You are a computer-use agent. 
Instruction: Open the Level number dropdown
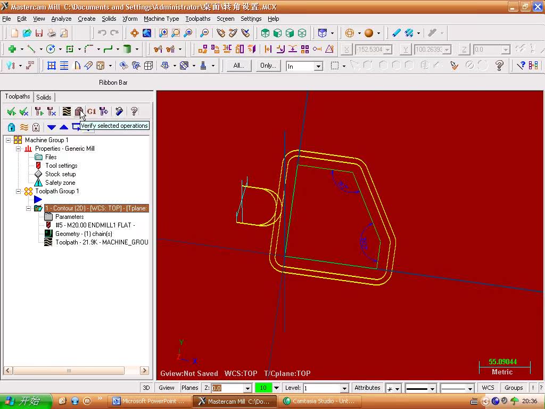point(344,388)
